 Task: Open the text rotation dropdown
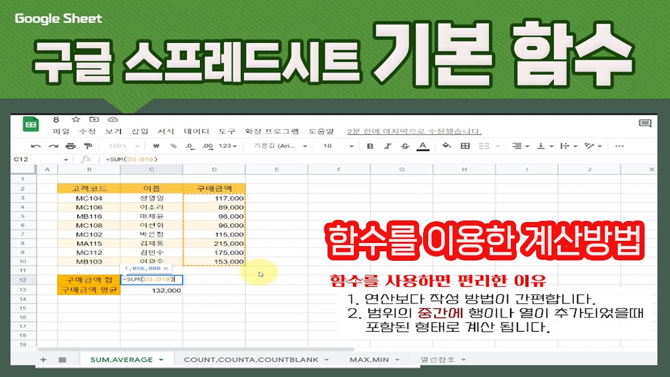(x=593, y=146)
